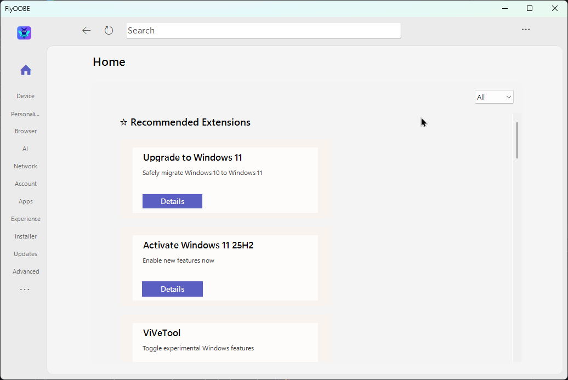
Task: Open the Advanced section
Action: (26, 271)
